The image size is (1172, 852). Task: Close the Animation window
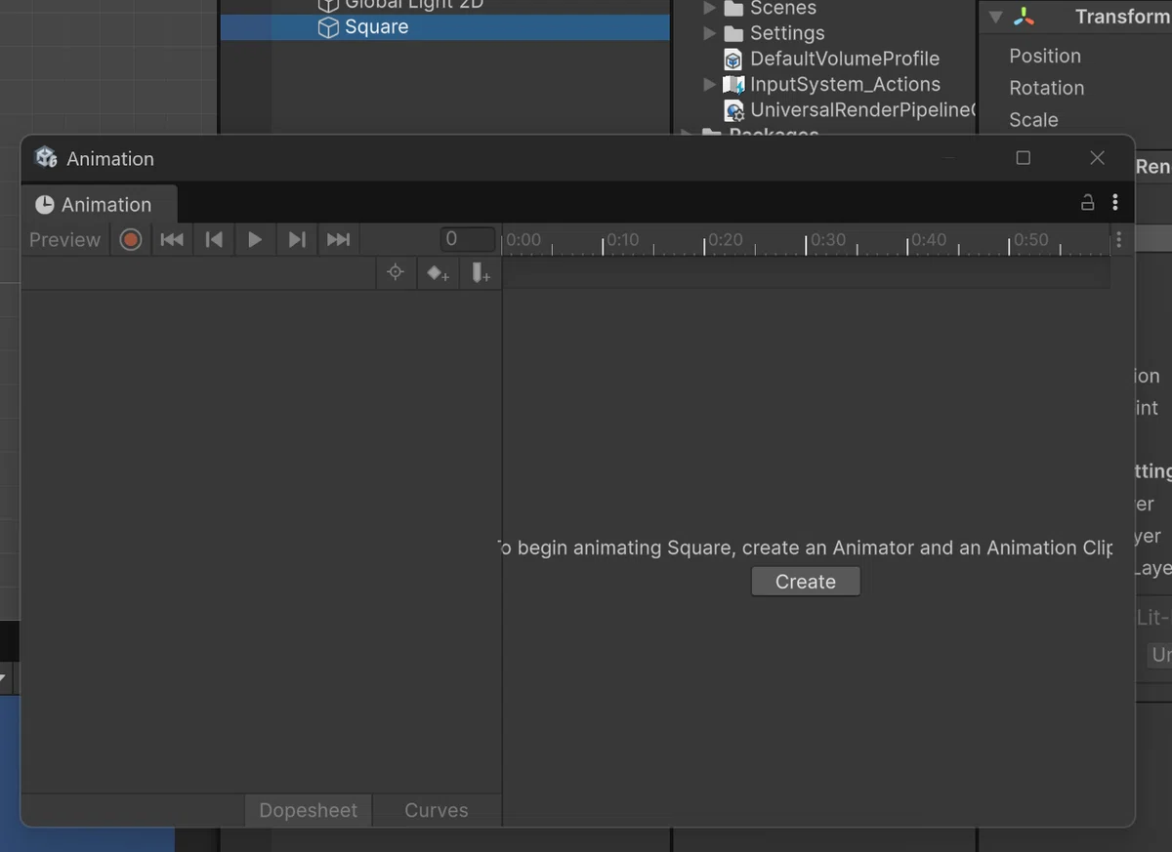[1097, 158]
